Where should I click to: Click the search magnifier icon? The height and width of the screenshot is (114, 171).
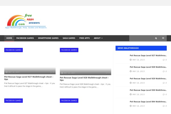coord(156,38)
